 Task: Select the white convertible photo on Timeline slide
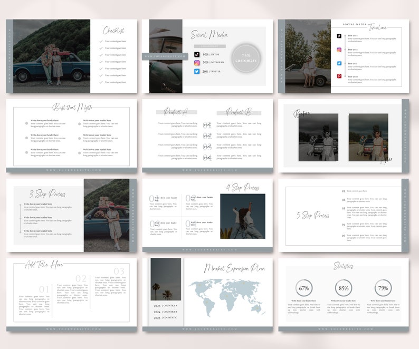point(308,56)
